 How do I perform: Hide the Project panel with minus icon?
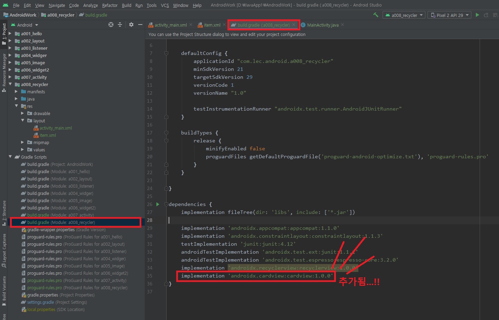point(140,25)
